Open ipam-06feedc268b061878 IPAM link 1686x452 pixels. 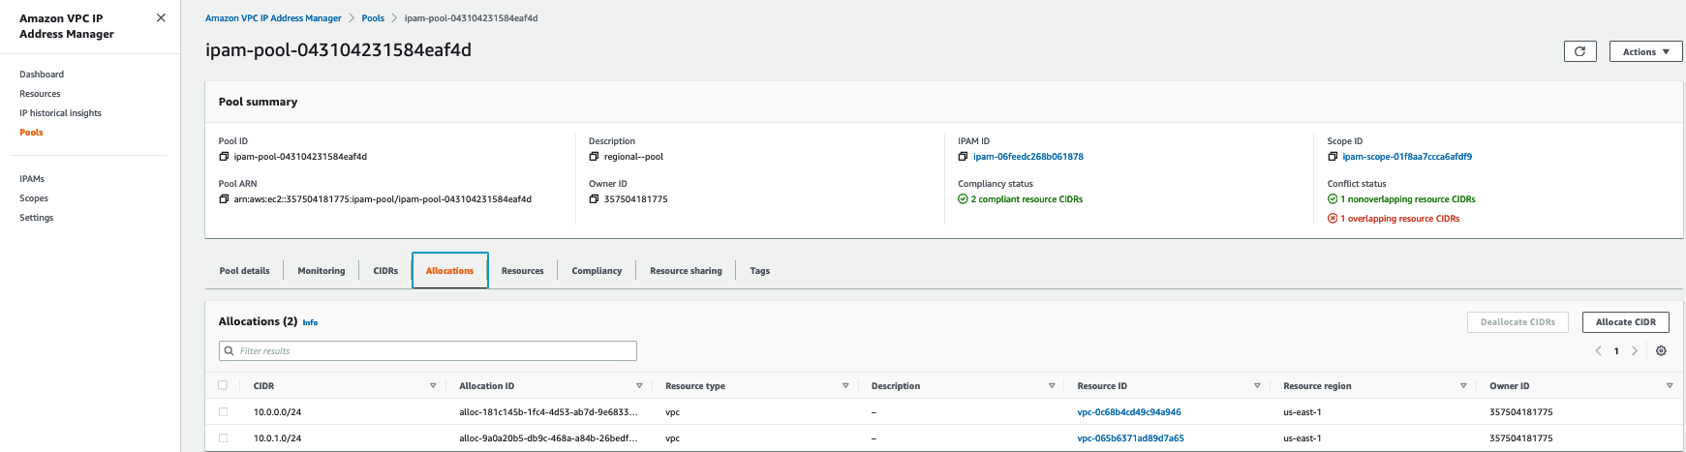(x=1028, y=157)
